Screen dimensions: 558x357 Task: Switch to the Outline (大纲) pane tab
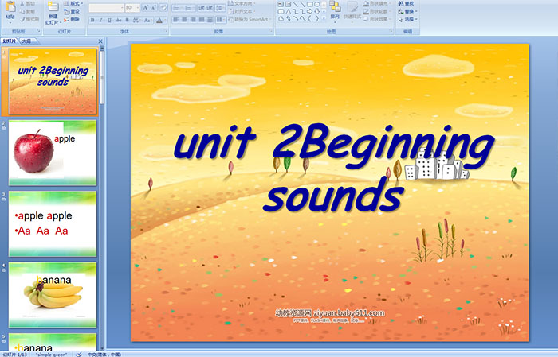pyautogui.click(x=27, y=41)
